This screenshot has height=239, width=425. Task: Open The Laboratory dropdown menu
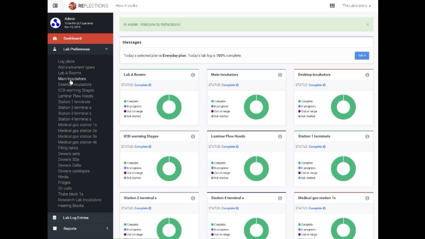pos(356,6)
